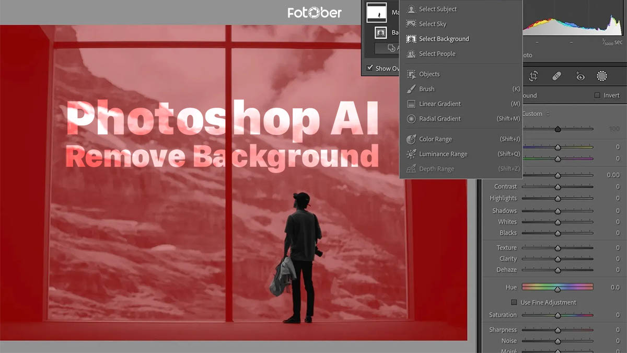The width and height of the screenshot is (627, 353).
Task: Select the mask thumbnail in Masks panel
Action: pyautogui.click(x=376, y=12)
